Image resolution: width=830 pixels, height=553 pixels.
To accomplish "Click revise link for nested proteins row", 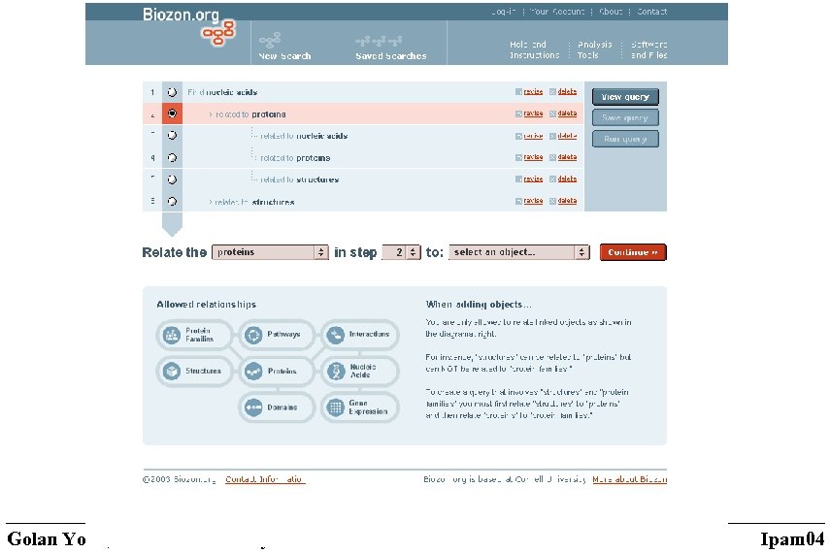I will pos(533,158).
